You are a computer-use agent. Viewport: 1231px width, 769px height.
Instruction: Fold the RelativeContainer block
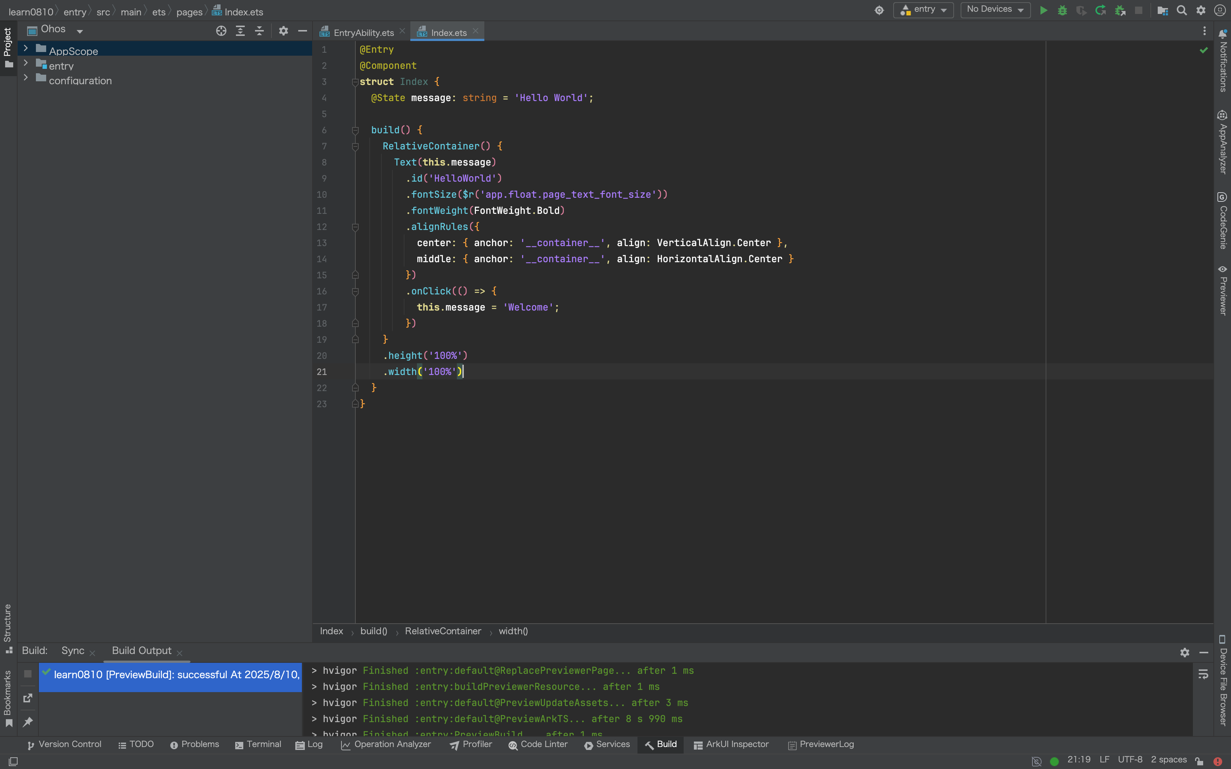click(x=355, y=146)
